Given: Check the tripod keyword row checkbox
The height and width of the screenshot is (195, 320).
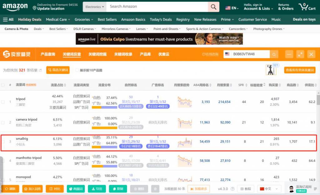Looking at the screenshot, I should pos(3,102).
